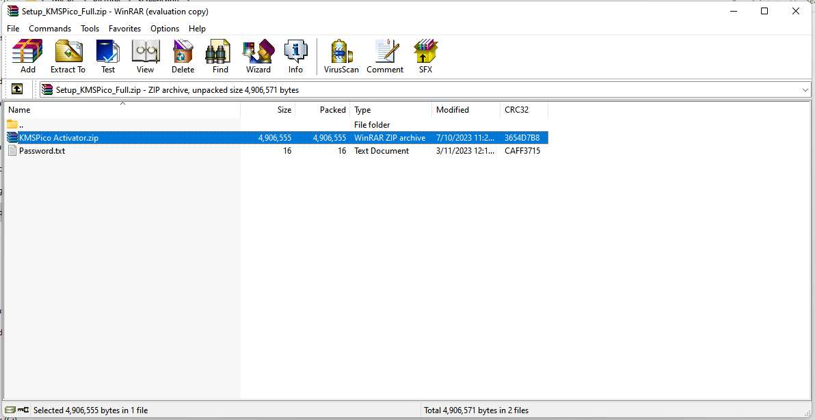Click size value 16 of Password.txt
This screenshot has width=815, height=420.
(x=286, y=150)
